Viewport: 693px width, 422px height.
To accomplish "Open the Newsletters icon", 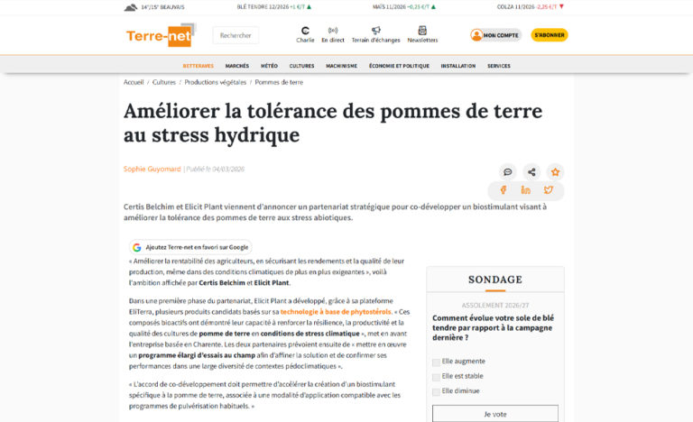I will (422, 30).
